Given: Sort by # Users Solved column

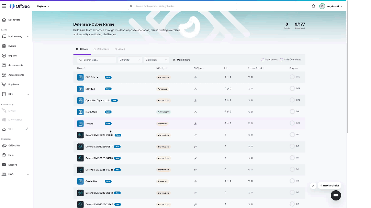Looking at the screenshot, I should tap(256, 68).
